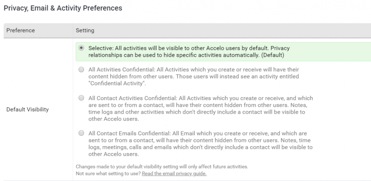The image size is (371, 181).
Task: Pick the All Contact Emails Confidential radio
Action: 81,133
